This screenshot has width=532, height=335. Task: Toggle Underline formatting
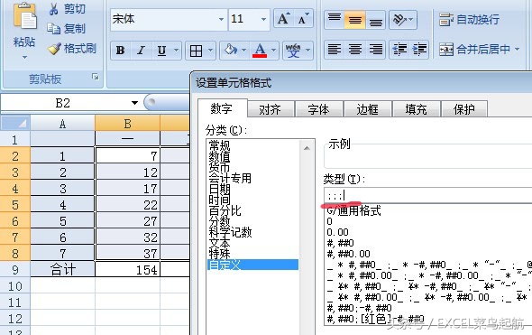tap(161, 51)
